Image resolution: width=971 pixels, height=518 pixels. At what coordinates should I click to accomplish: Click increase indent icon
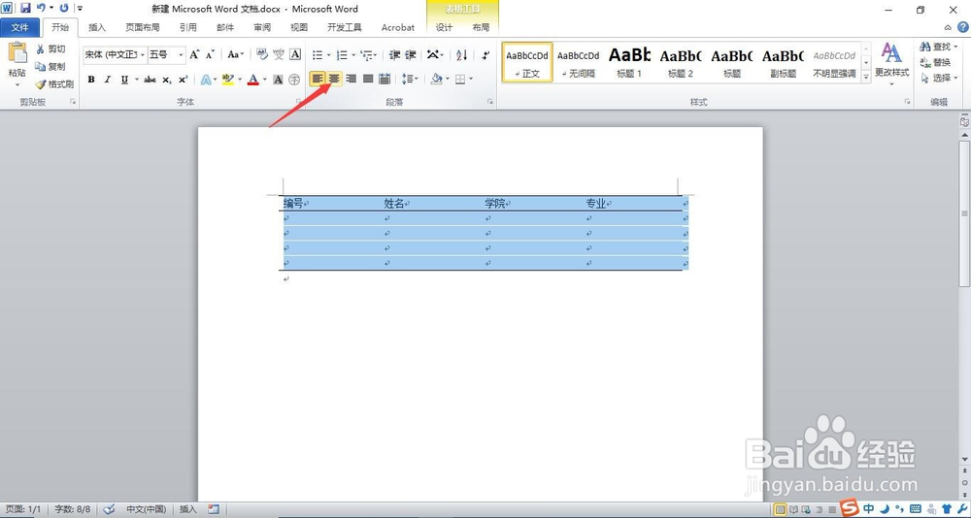[411, 55]
